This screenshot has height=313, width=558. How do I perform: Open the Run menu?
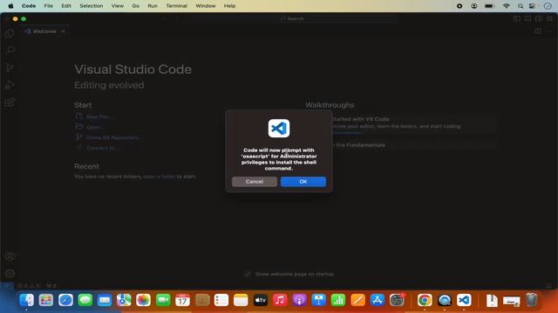[x=153, y=6]
